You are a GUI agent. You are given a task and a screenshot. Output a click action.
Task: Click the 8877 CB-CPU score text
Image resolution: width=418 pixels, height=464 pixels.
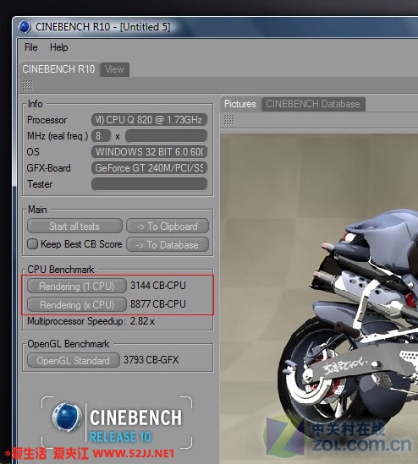click(158, 304)
